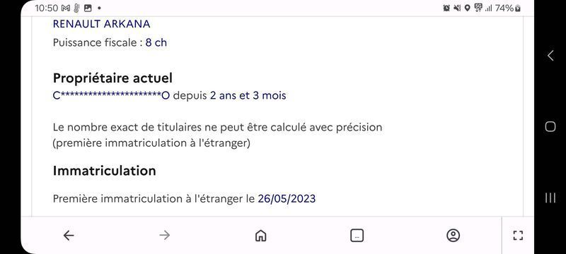This screenshot has height=254, width=566.
Task: Select the RENAULT ARKANA text
Action: tap(101, 24)
